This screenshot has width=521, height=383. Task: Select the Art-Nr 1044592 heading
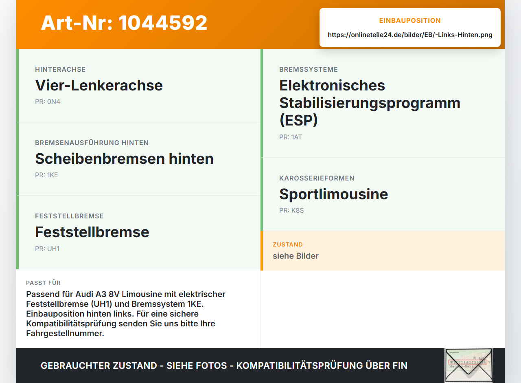(124, 23)
